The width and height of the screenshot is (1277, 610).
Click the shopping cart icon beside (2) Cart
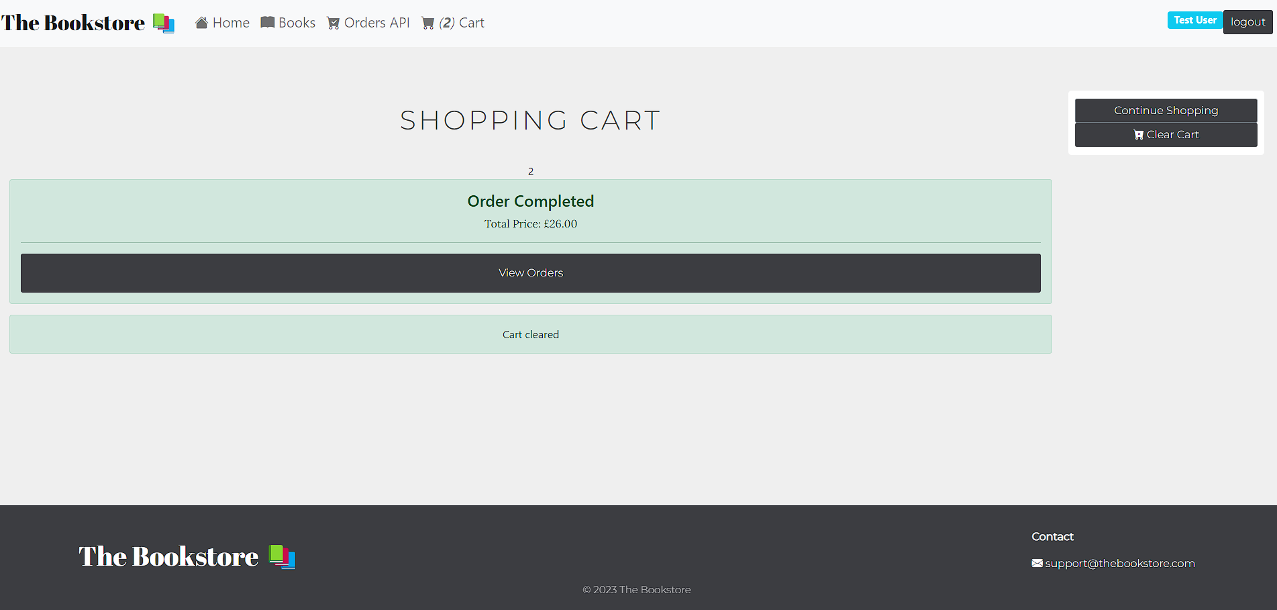tap(428, 23)
